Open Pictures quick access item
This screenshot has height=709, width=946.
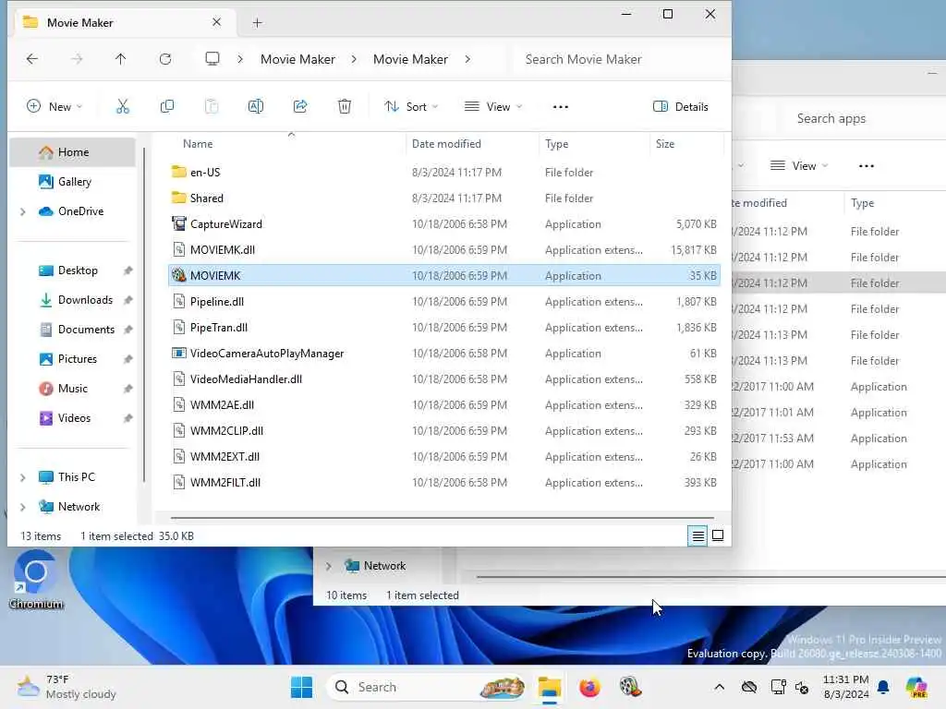point(78,359)
